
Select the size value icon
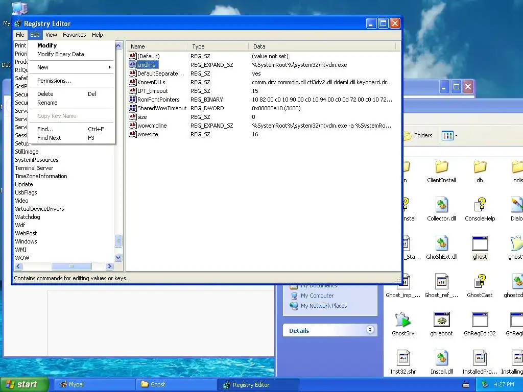pyautogui.click(x=133, y=116)
